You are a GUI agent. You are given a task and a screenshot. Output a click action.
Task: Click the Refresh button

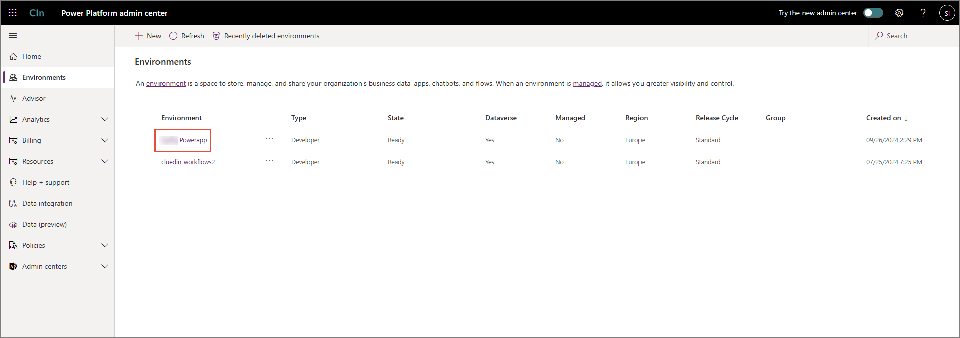tap(187, 36)
